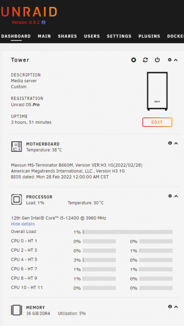The height and width of the screenshot is (326, 184).
Task: Collapse the Motherboard section chevron
Action: click(176, 143)
